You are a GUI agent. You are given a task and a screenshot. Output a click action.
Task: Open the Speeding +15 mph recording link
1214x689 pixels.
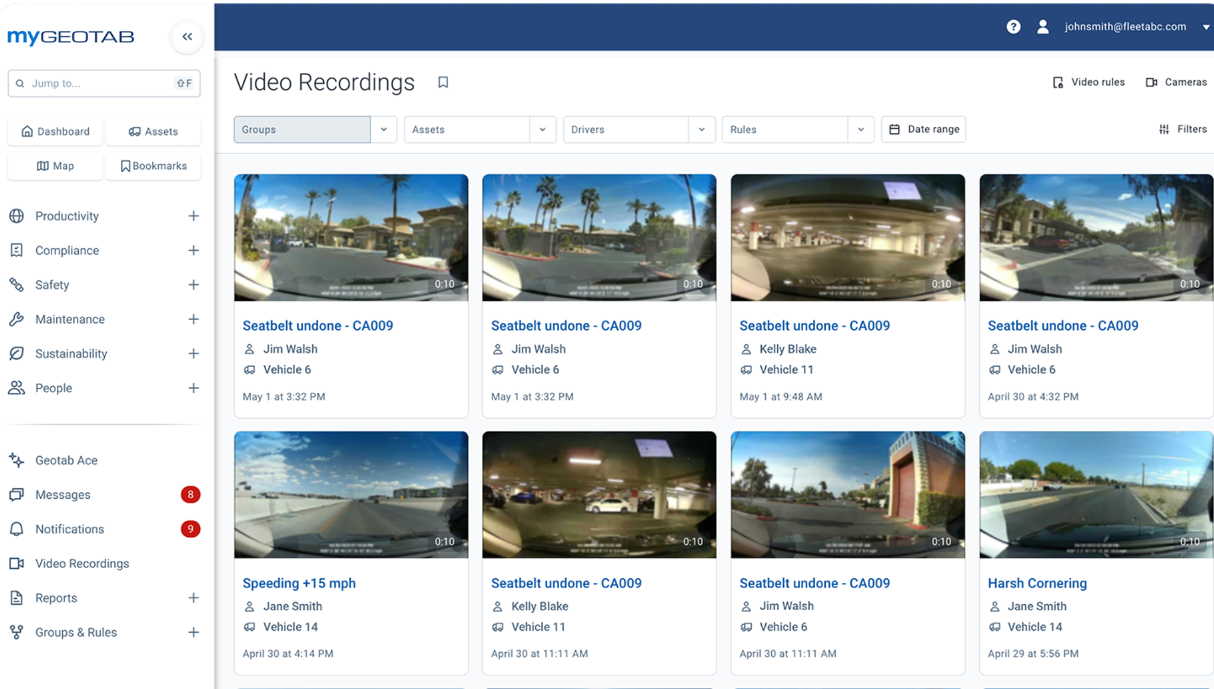299,583
